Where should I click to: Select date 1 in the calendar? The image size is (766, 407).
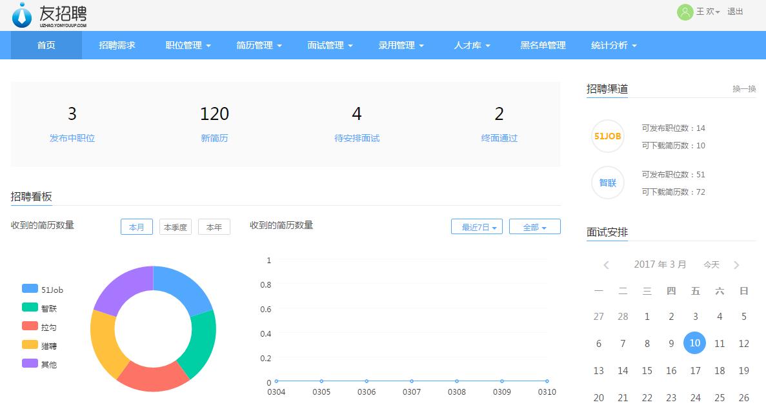coord(647,317)
